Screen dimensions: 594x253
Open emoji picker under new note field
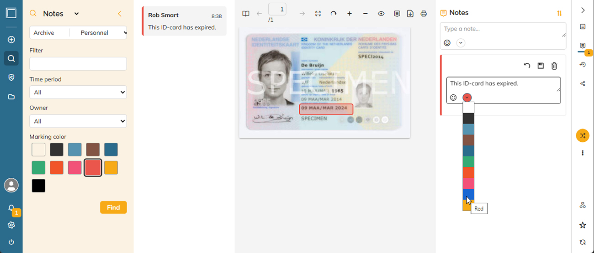(447, 43)
